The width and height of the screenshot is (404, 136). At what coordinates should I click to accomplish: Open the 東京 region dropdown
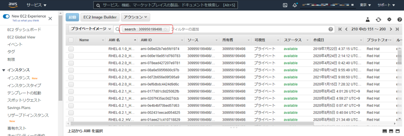[365, 5]
